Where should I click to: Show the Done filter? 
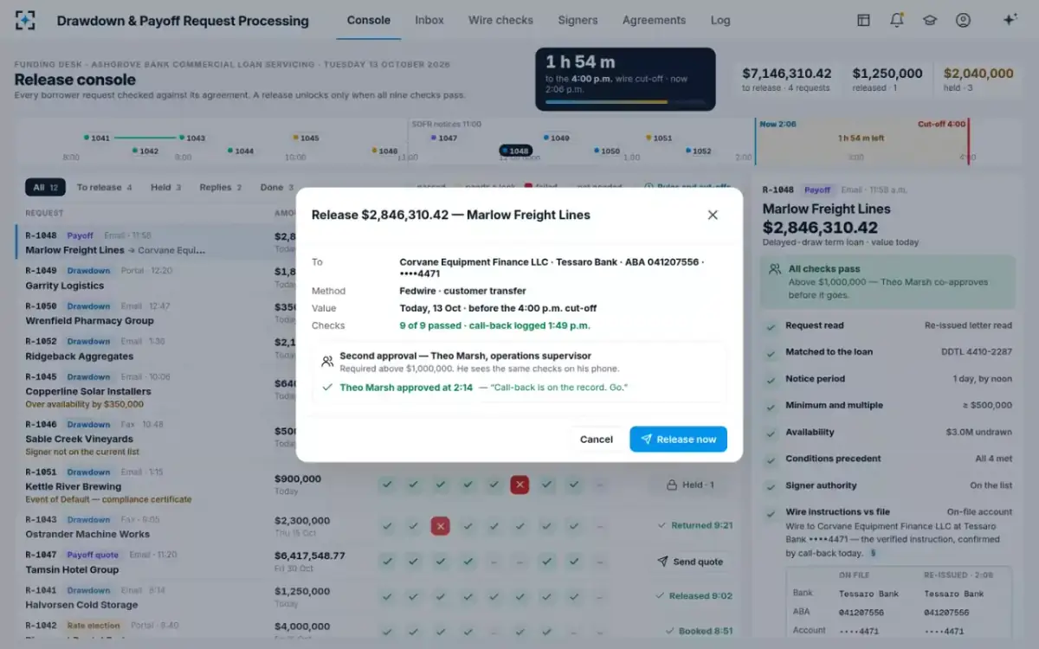[277, 187]
